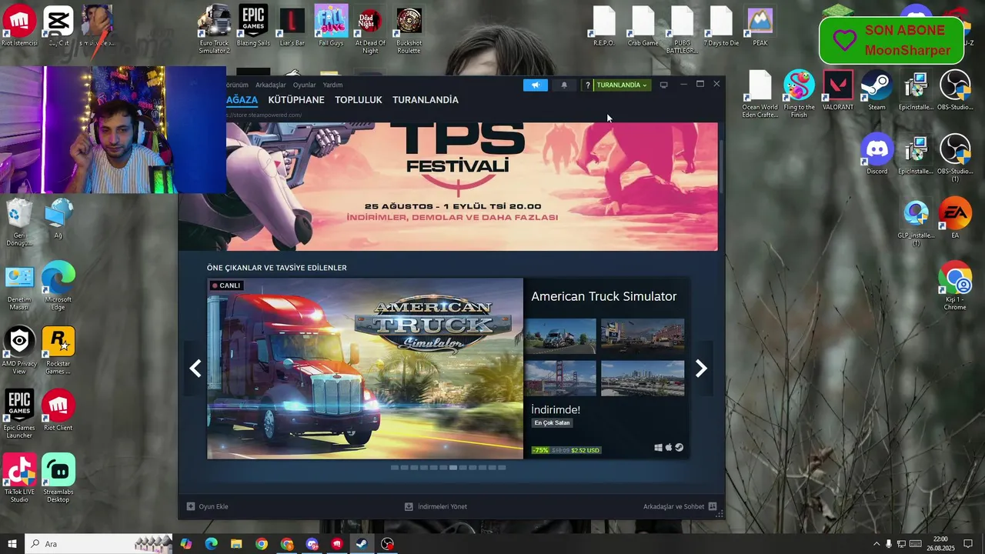Open American Truck Simulator featured image
The image size is (985, 554).
pyautogui.click(x=365, y=369)
